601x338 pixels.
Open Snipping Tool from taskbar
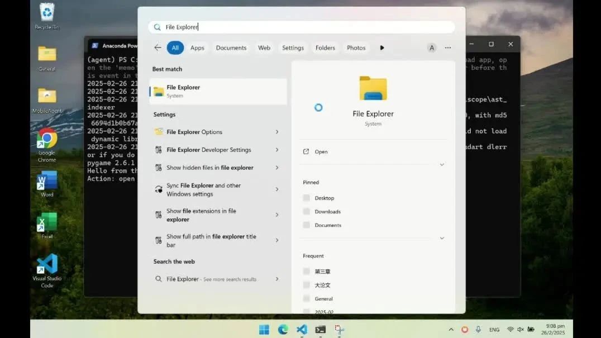(339, 329)
